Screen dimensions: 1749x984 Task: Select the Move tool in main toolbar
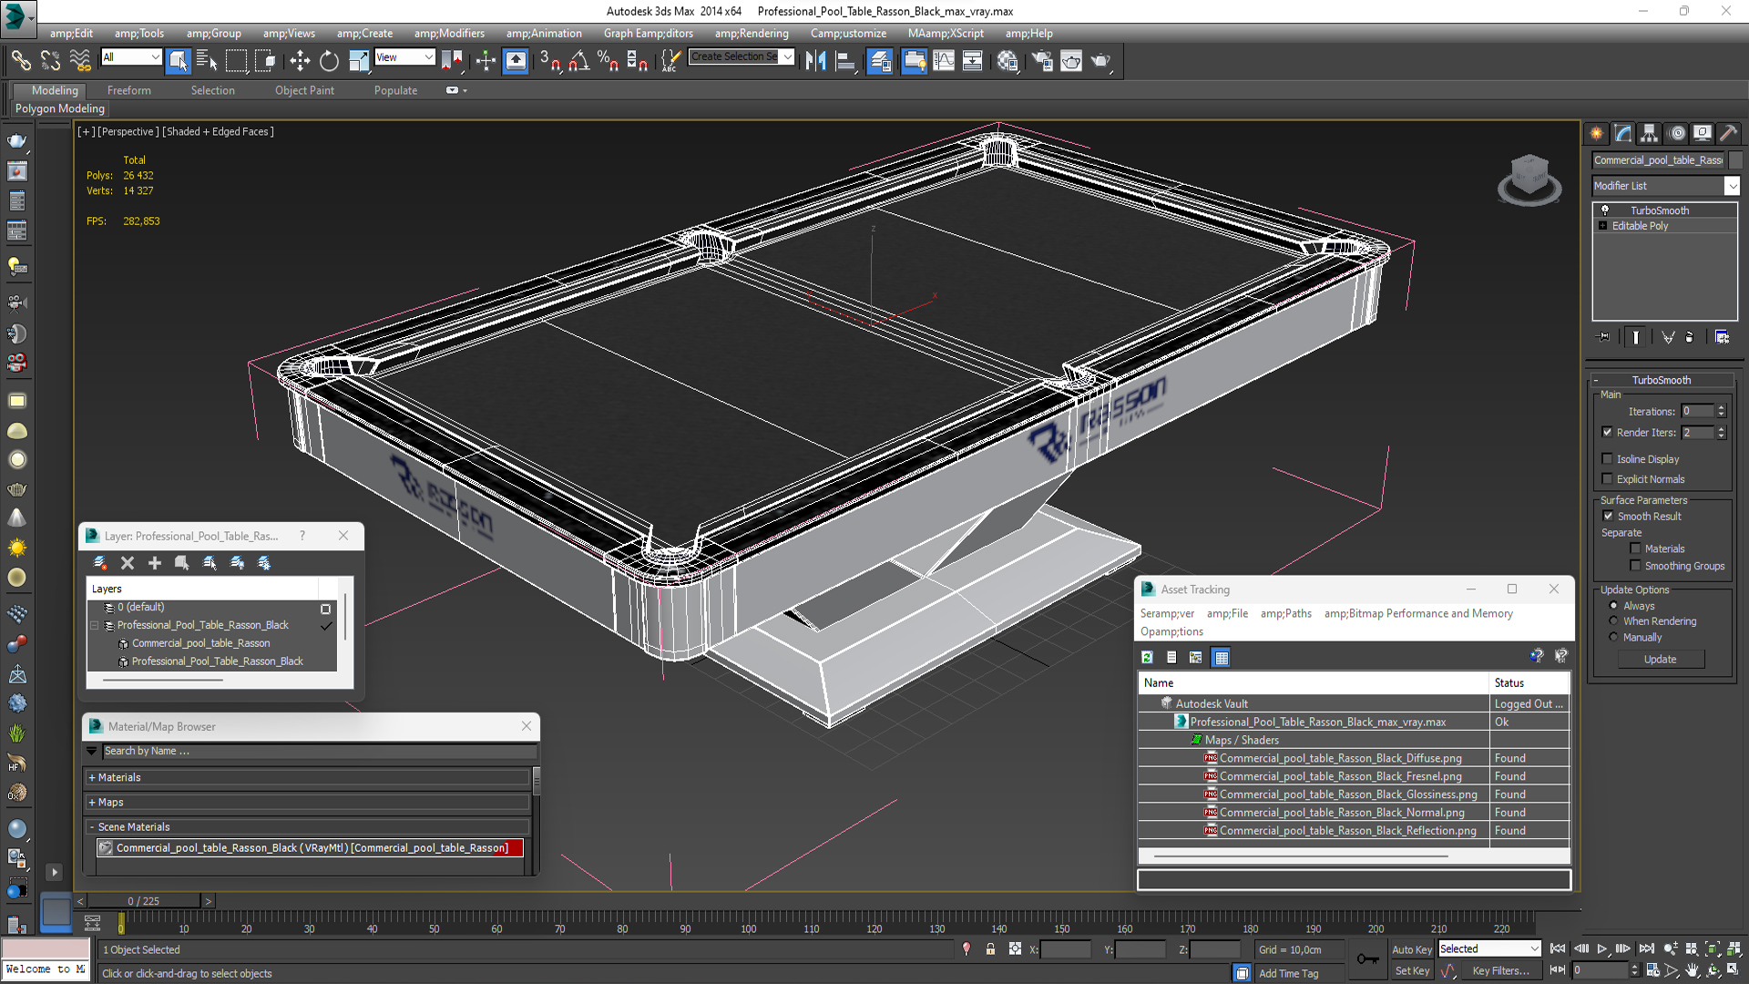300,61
